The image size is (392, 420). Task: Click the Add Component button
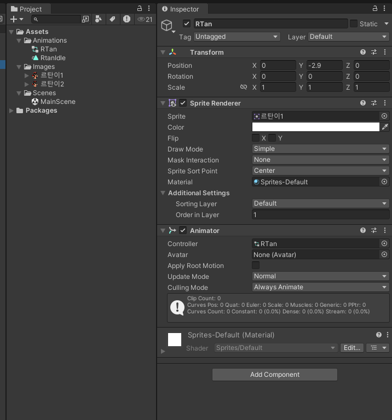pyautogui.click(x=275, y=375)
